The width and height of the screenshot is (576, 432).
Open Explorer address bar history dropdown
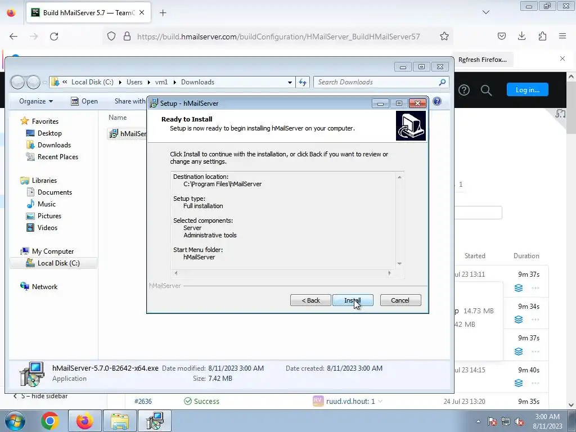coord(290,82)
